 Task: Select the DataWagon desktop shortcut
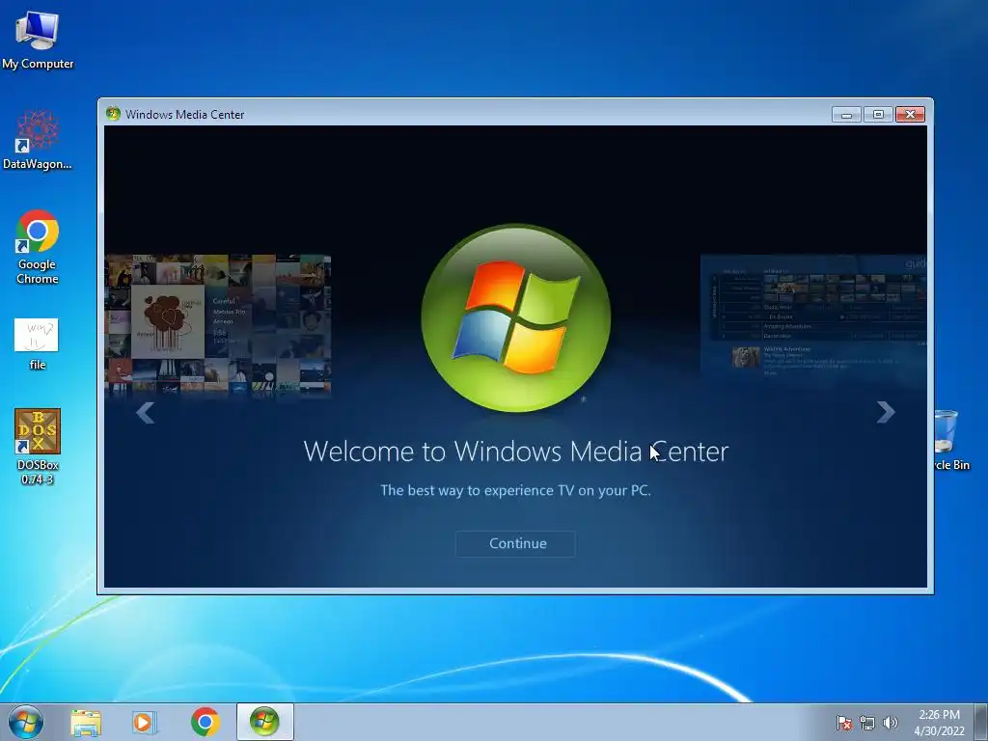click(x=38, y=140)
